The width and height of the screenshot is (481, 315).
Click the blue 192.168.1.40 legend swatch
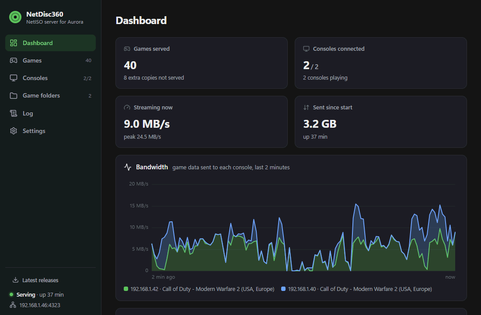(x=283, y=289)
